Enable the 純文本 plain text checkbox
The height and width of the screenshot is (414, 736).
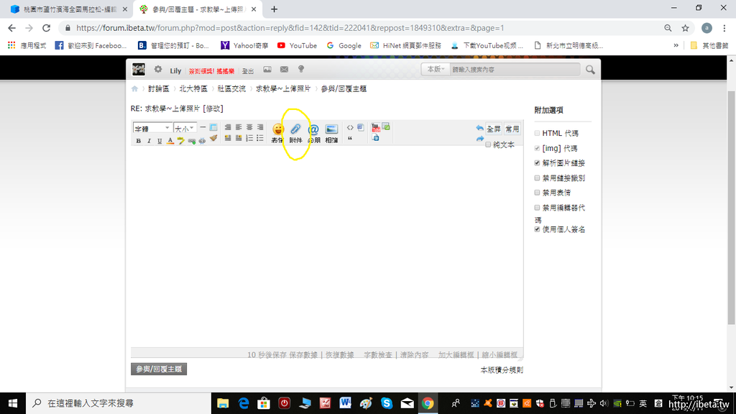[488, 144]
